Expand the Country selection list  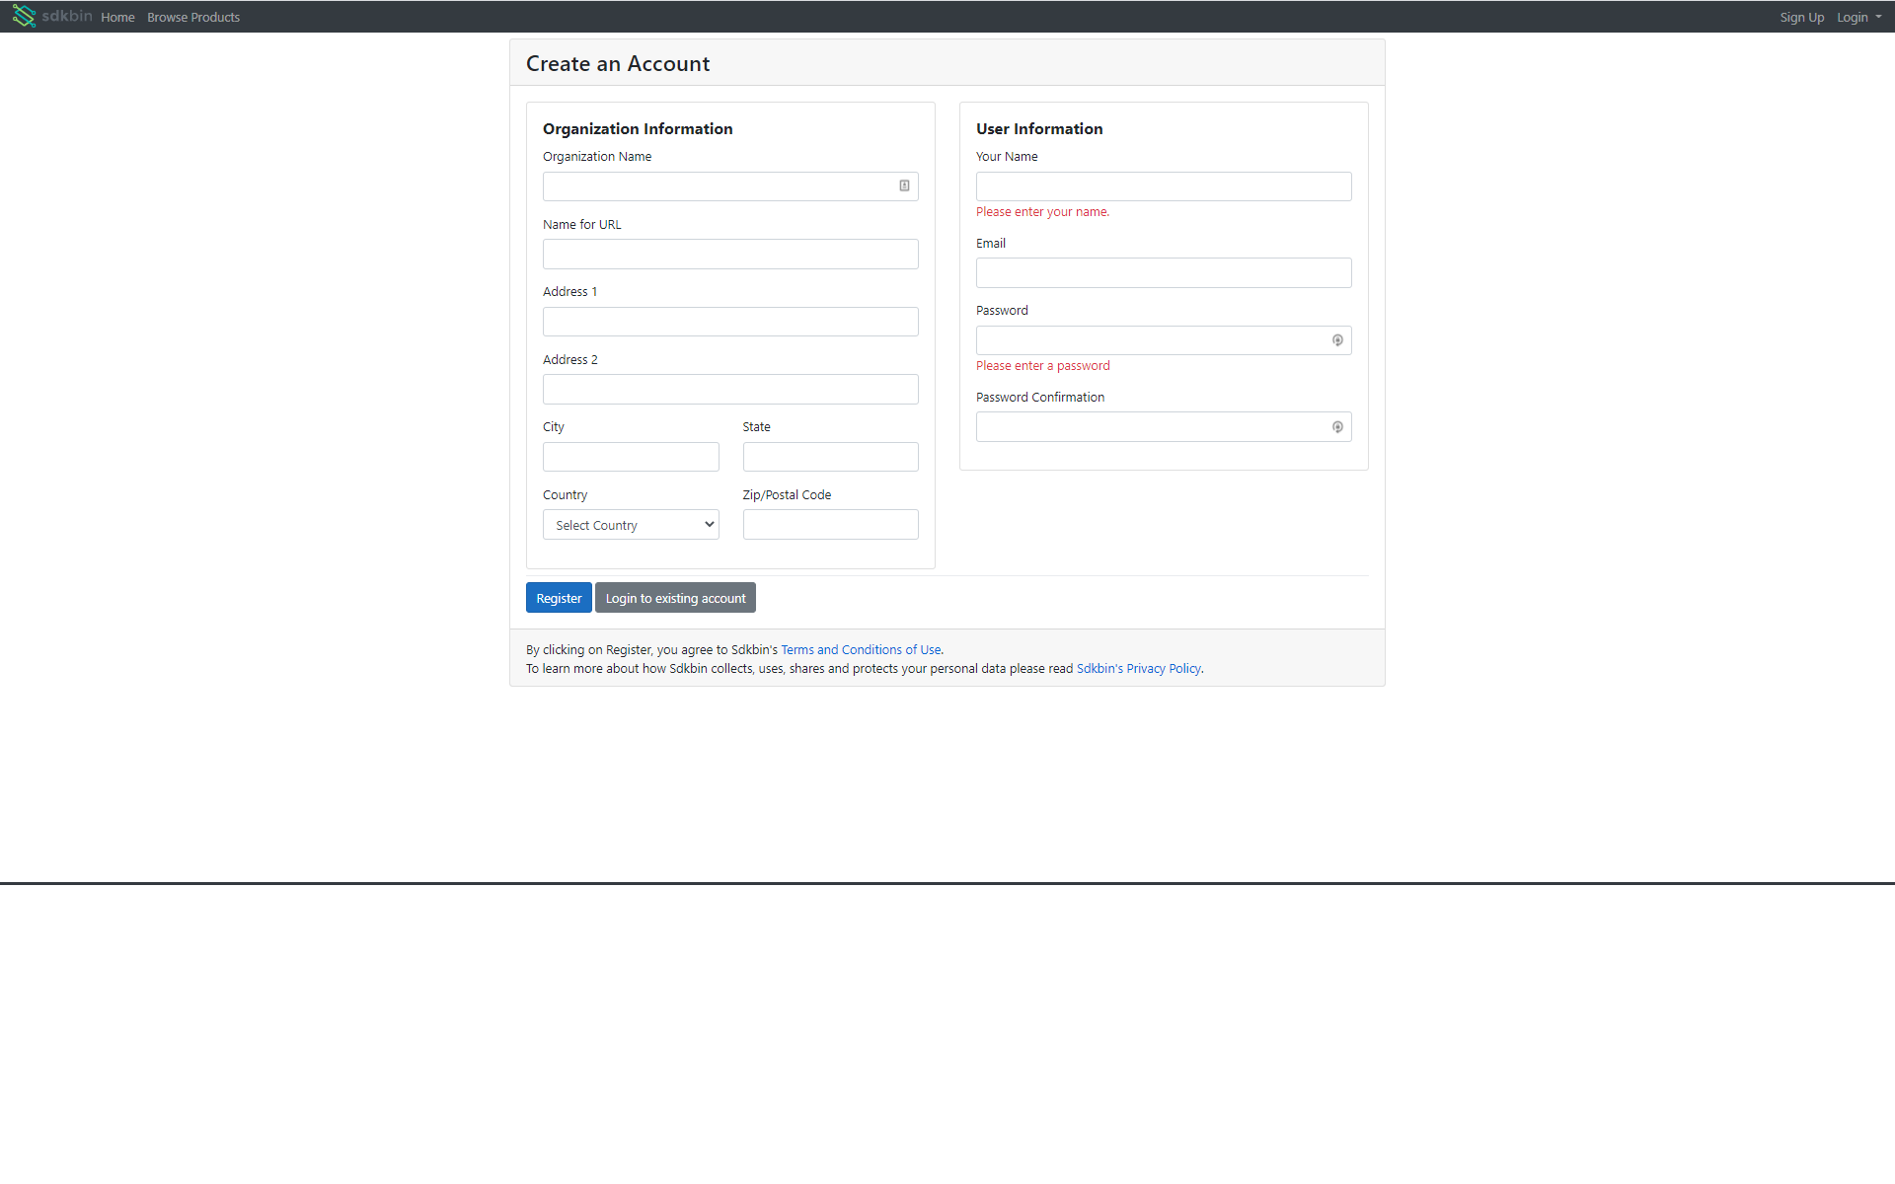[x=630, y=524]
